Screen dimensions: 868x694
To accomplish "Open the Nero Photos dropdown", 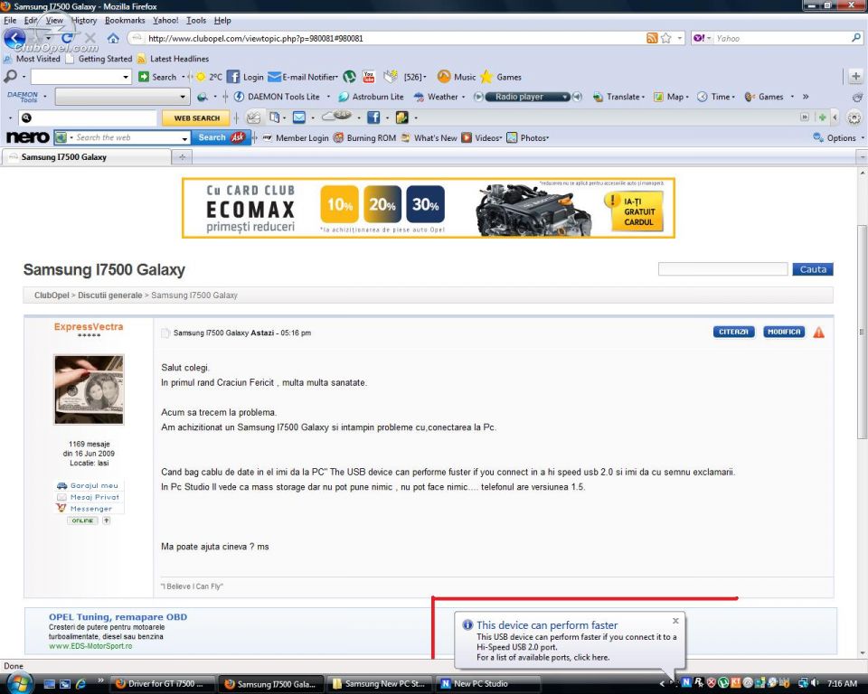I will point(527,137).
